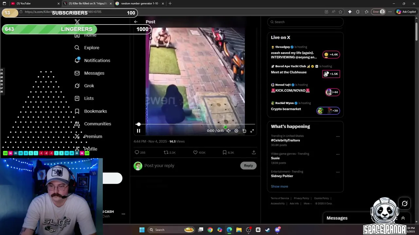Click the Reply button

248,165
